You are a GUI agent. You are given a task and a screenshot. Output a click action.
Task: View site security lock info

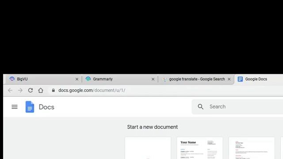53,90
